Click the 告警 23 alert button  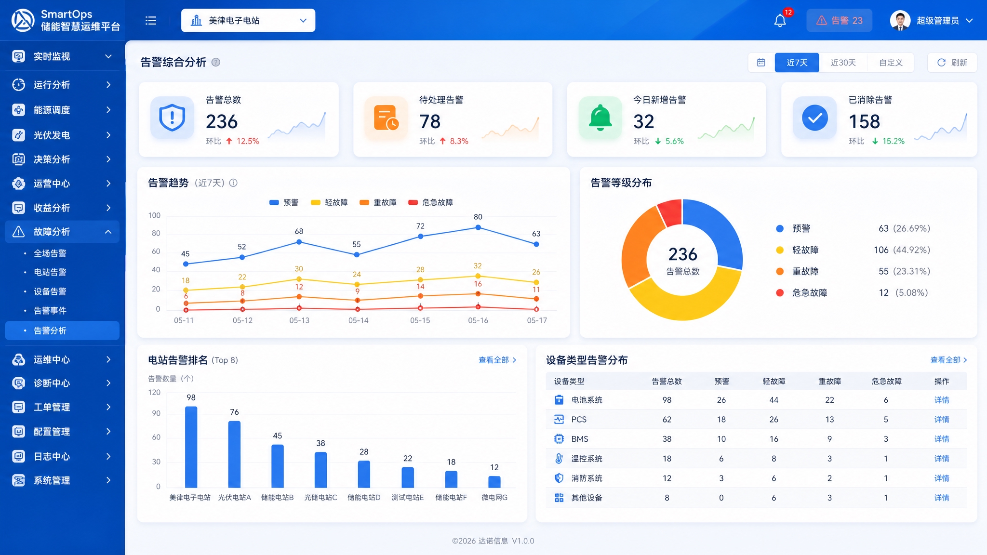(839, 21)
